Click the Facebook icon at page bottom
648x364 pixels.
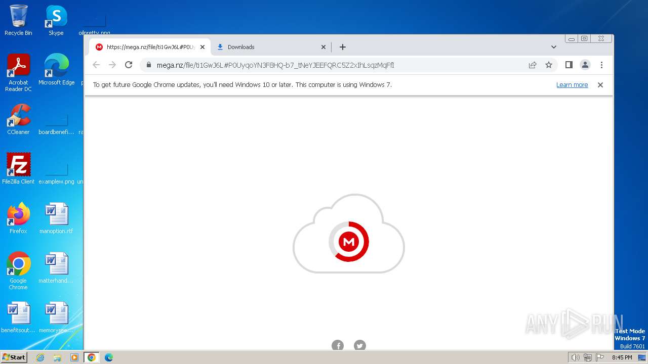(x=338, y=345)
